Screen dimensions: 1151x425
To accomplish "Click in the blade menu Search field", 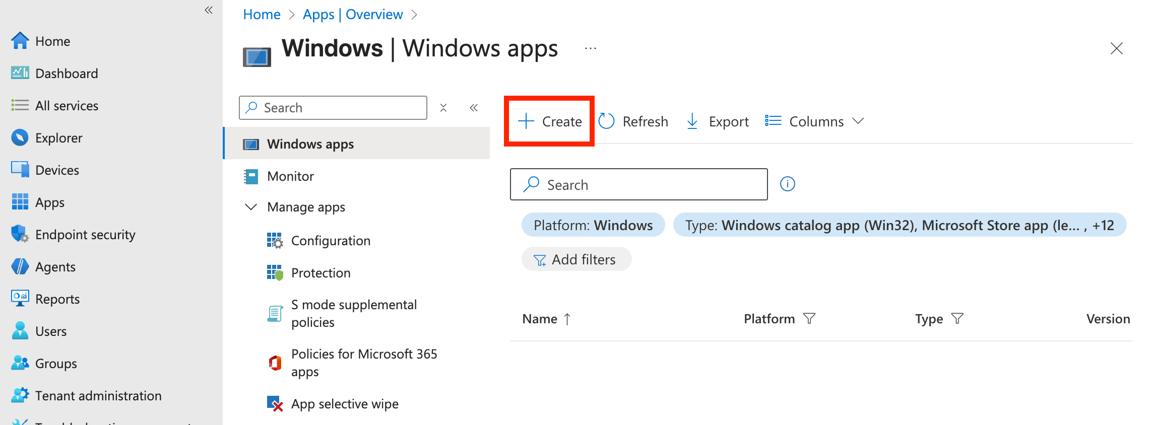I will [333, 108].
